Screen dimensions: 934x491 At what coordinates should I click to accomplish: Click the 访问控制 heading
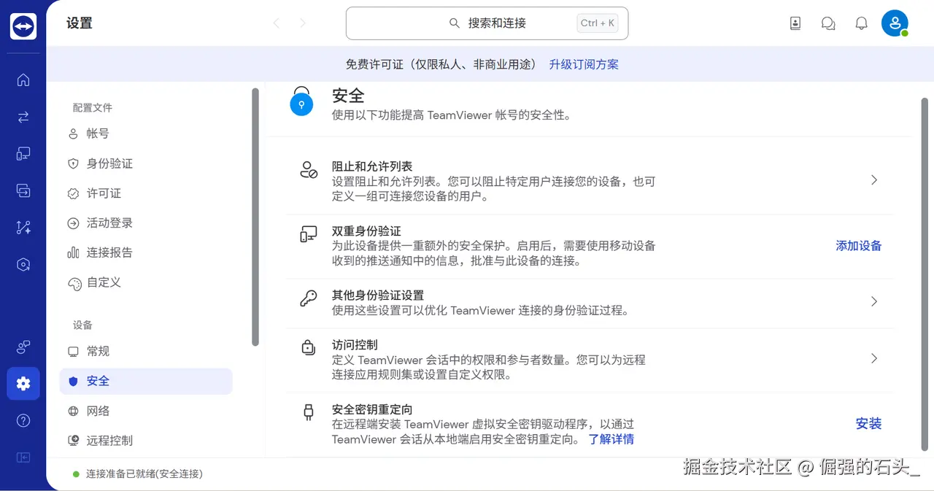coord(355,344)
